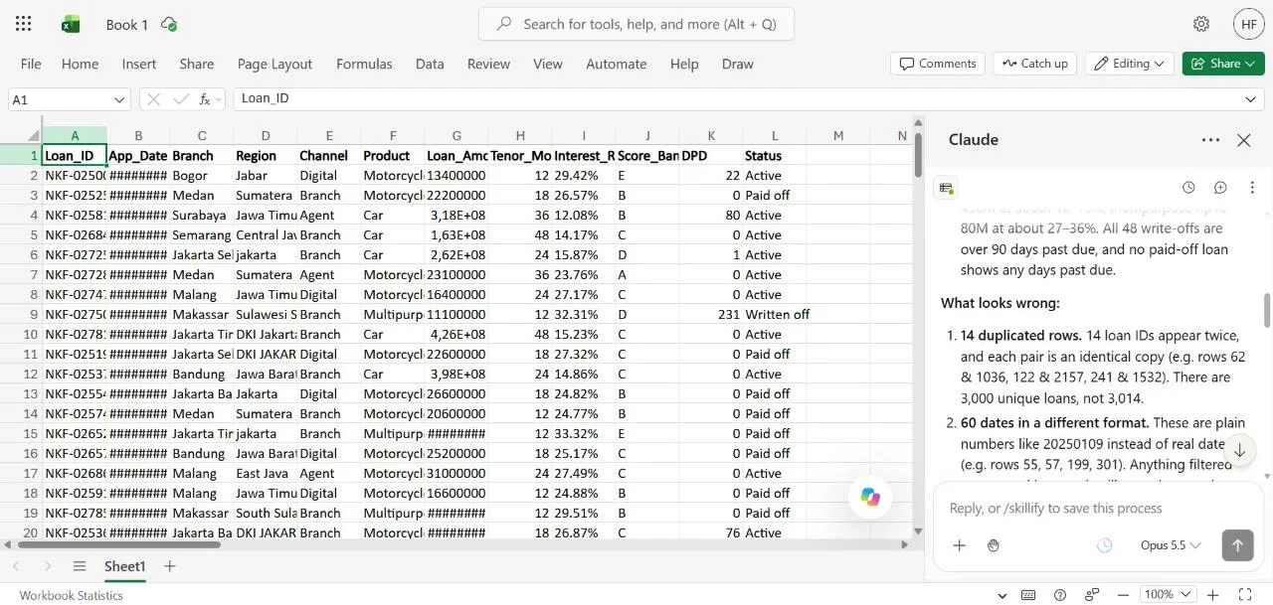
Task: Open more options in Claude panel header
Action: coord(1210,140)
